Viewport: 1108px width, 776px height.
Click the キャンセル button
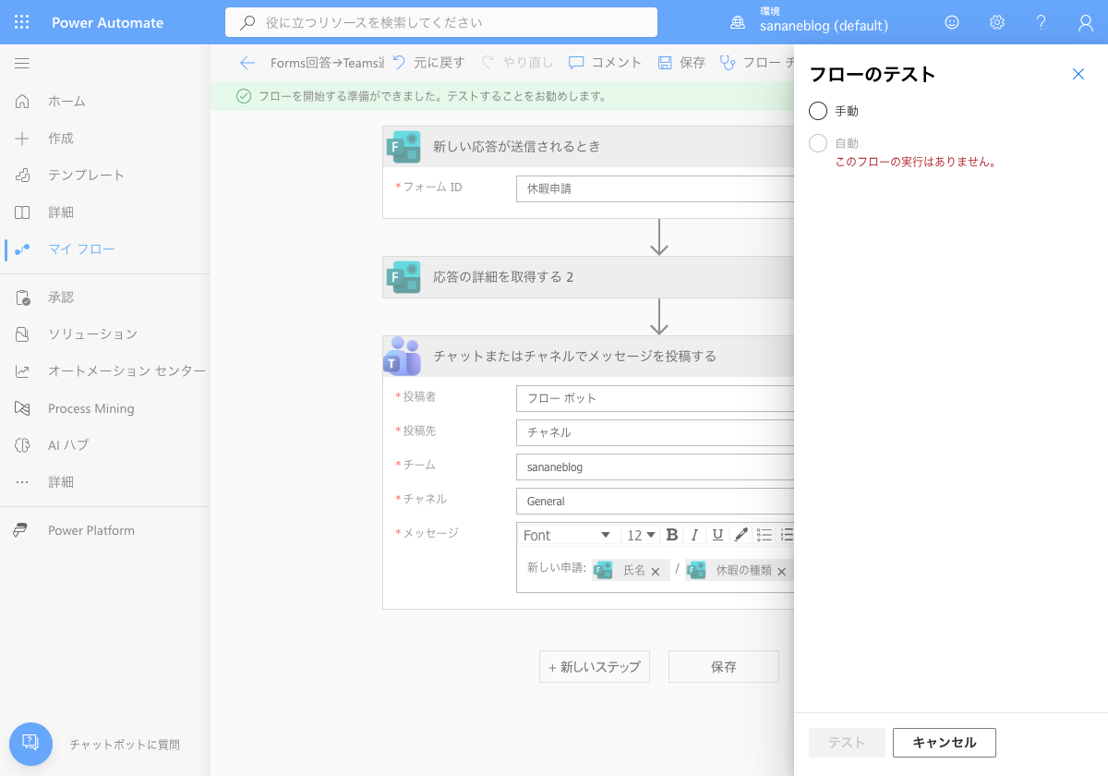tap(945, 743)
